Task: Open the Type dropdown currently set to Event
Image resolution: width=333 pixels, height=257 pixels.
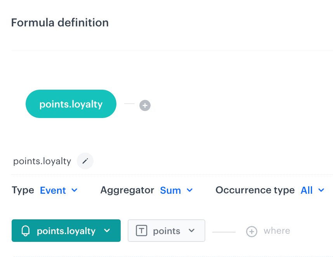Action: click(x=59, y=191)
